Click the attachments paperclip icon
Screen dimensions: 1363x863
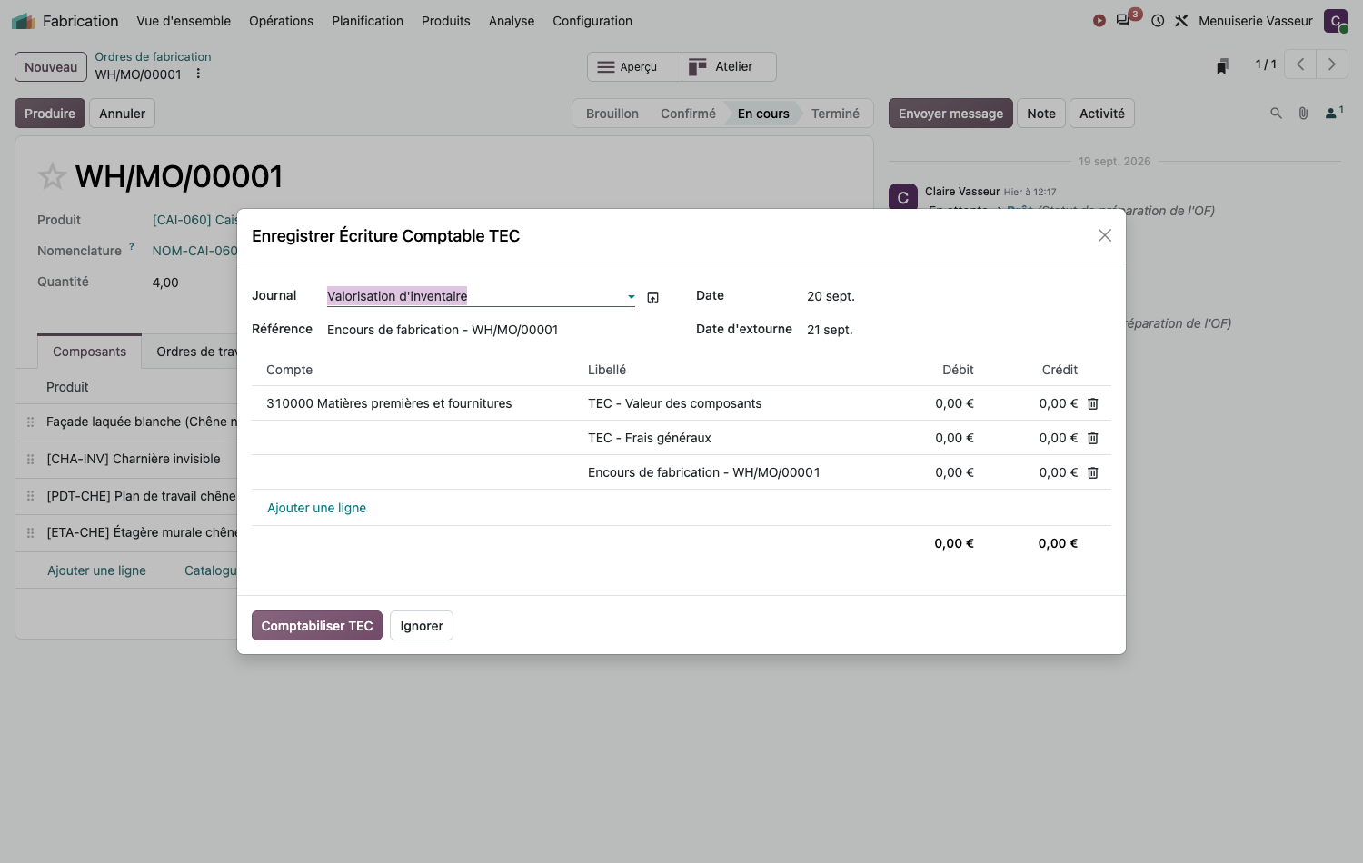1303,114
